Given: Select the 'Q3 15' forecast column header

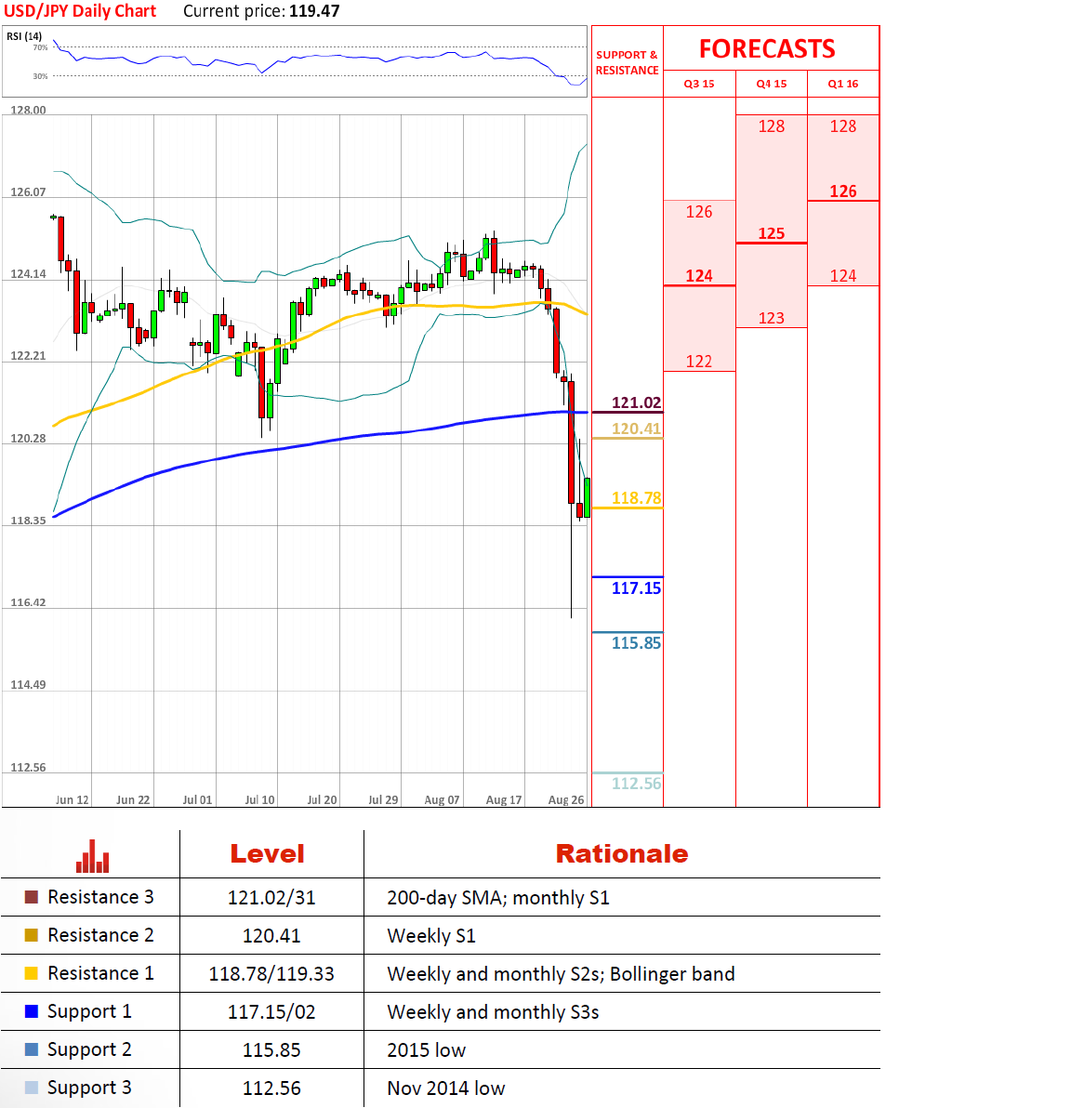Looking at the screenshot, I should coord(699,84).
